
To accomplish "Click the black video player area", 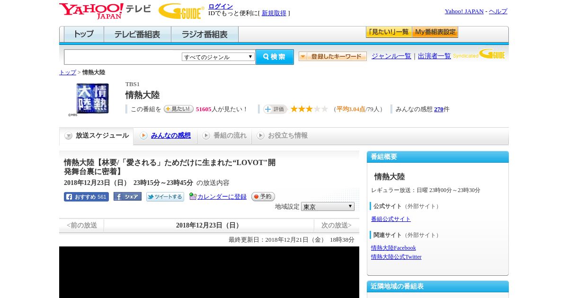I will pos(209,272).
